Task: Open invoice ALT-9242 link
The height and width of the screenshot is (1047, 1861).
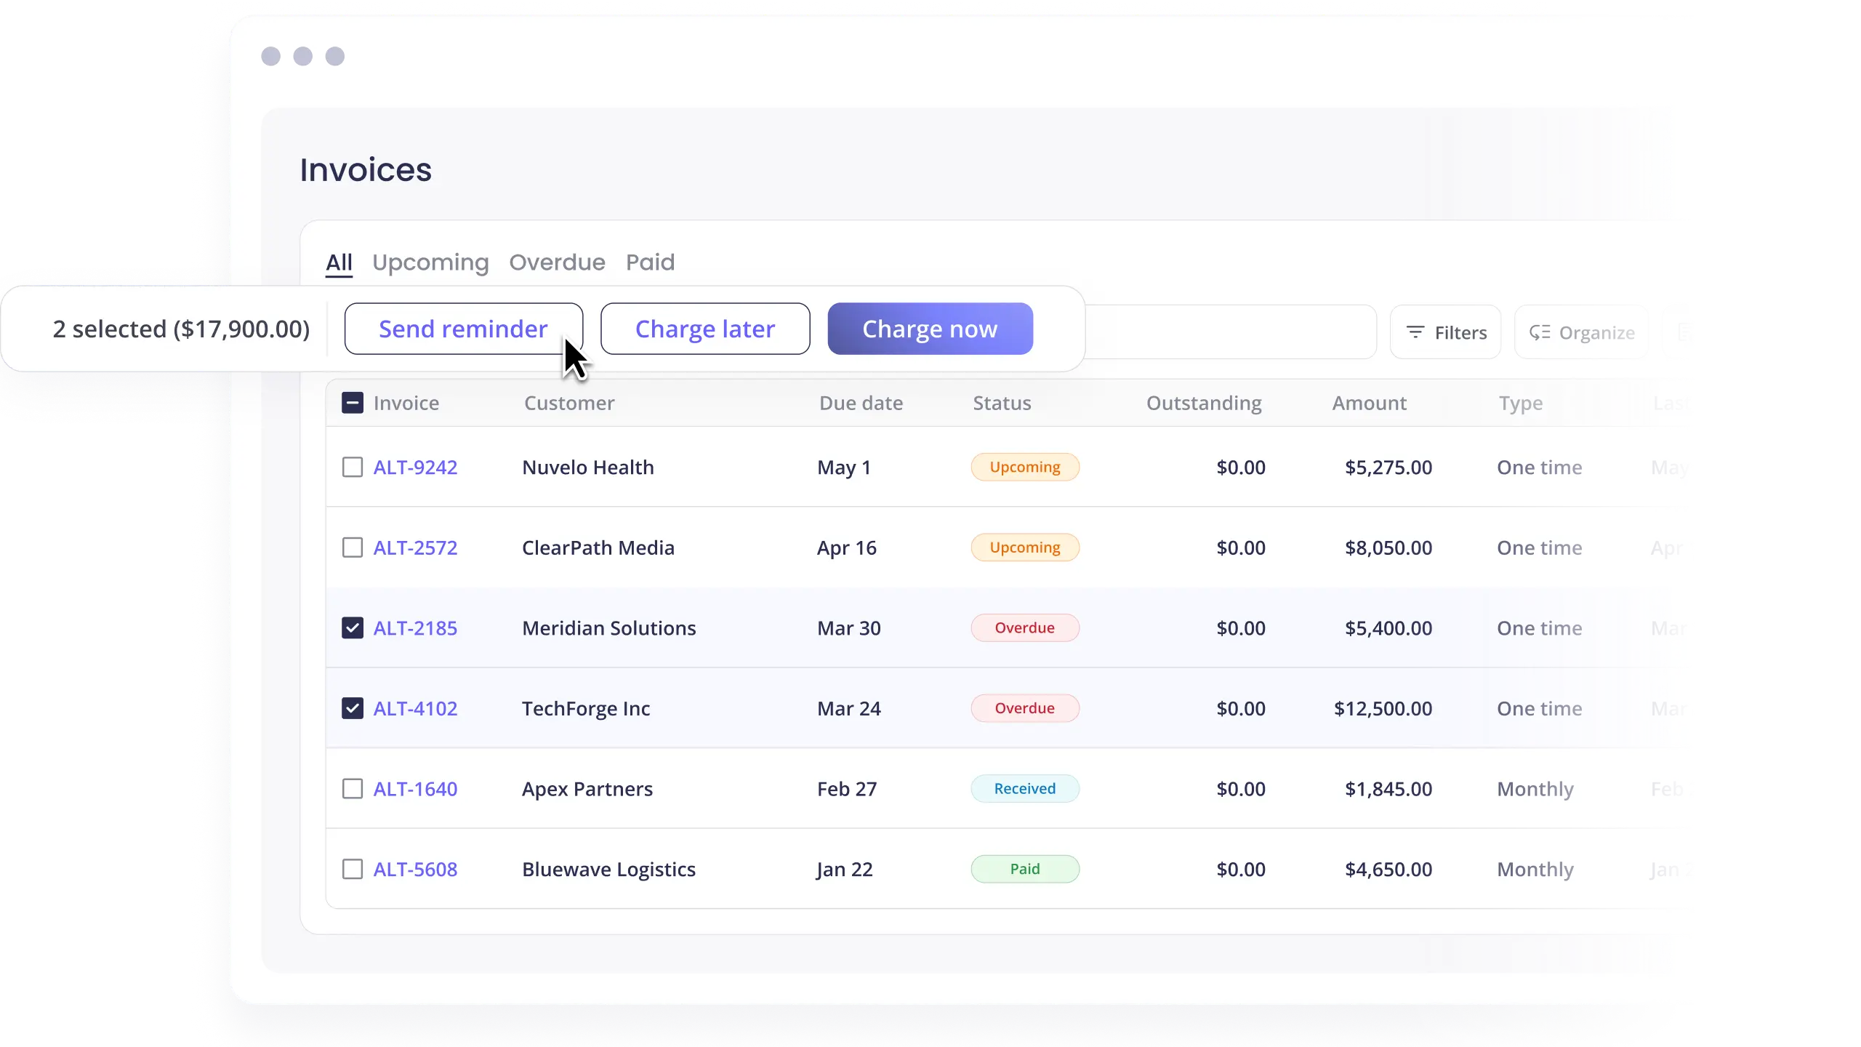Action: pyautogui.click(x=415, y=467)
